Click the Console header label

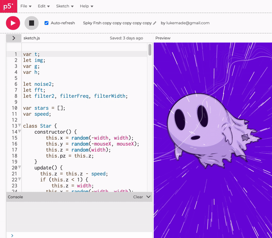[x=15, y=197]
